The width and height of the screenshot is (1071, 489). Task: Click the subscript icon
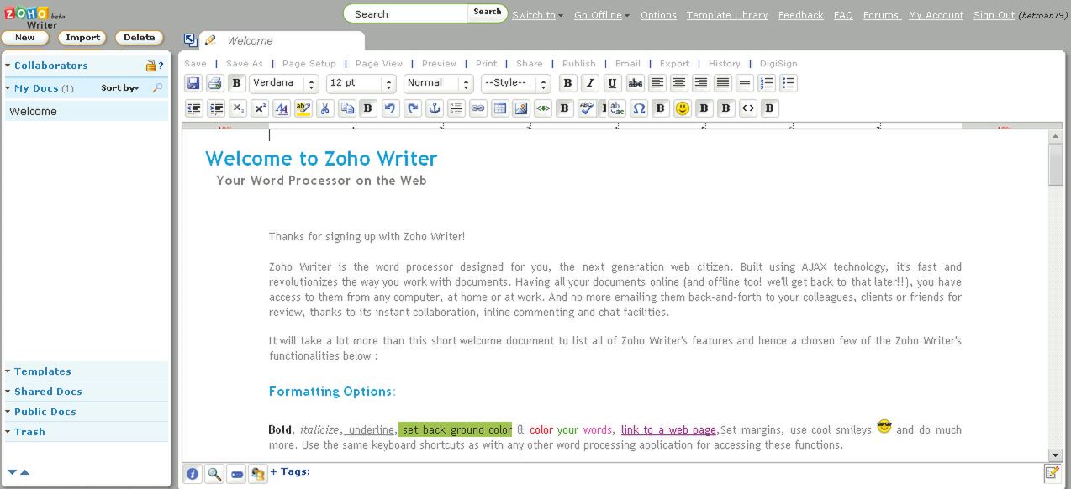tap(238, 108)
